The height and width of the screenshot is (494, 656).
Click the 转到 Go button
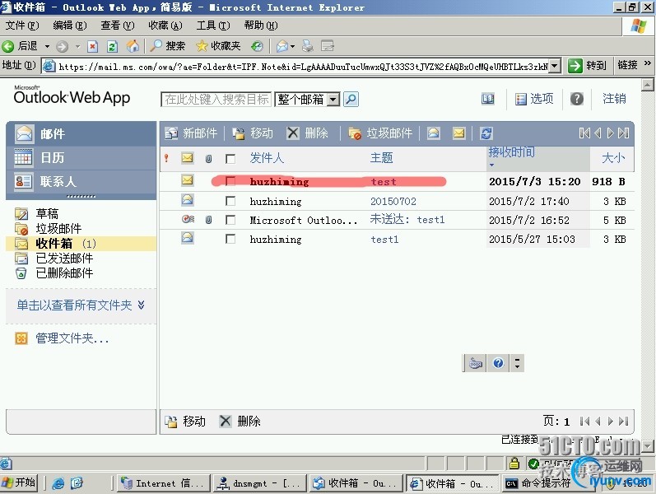[588, 65]
